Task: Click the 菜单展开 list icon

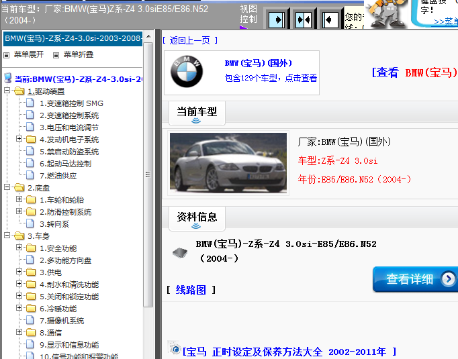Action: [x=7, y=55]
